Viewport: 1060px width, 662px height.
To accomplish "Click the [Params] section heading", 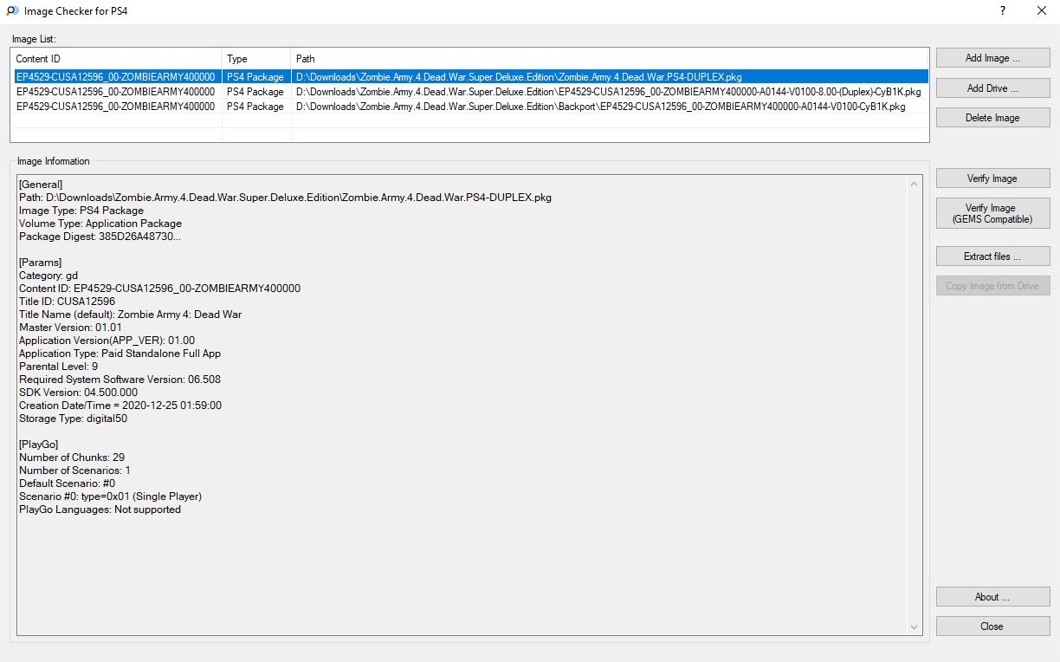I will [40, 263].
